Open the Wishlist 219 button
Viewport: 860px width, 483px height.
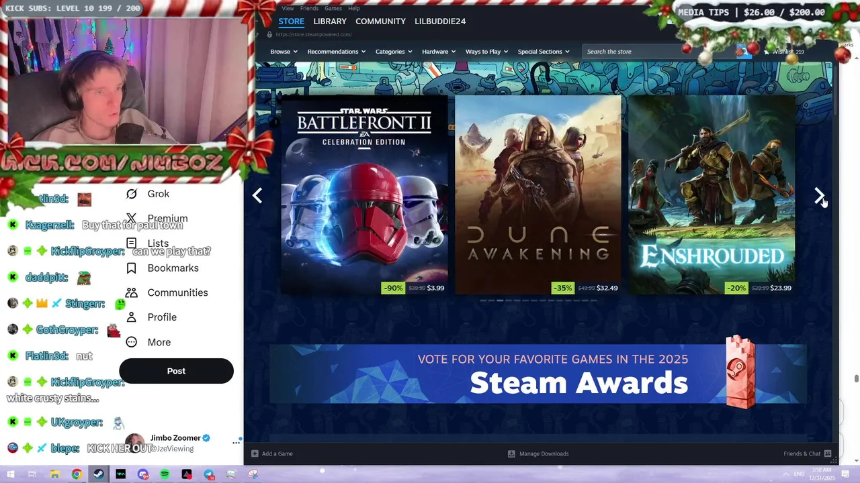tap(783, 52)
